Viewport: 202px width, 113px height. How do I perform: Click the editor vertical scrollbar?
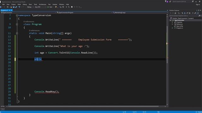click(x=167, y=45)
